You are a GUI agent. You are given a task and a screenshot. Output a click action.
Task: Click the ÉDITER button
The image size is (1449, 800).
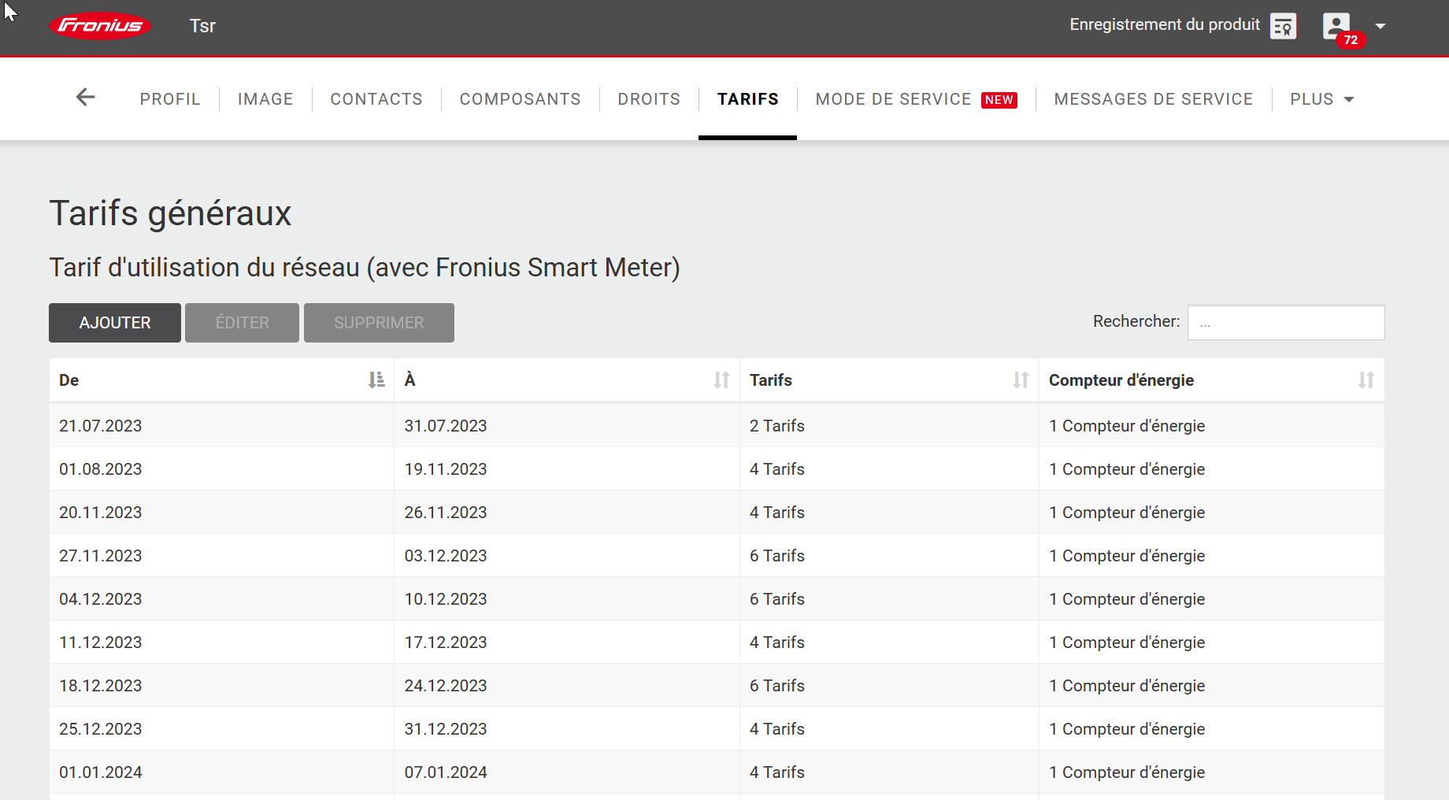click(242, 323)
